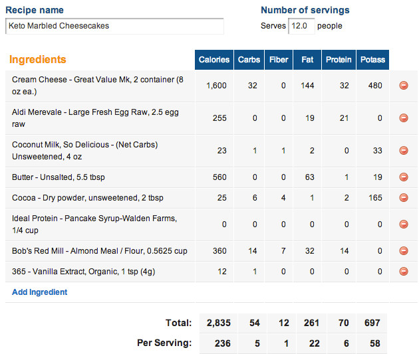Remove the Butter Unsalted ingredient
419x354 pixels.
click(404, 177)
